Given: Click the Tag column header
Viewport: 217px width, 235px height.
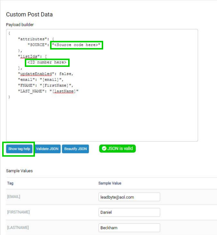Looking at the screenshot, I should 10,183.
